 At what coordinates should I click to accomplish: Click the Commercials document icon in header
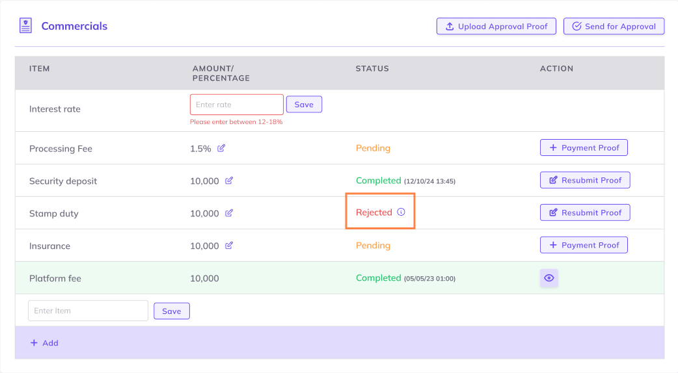click(25, 26)
